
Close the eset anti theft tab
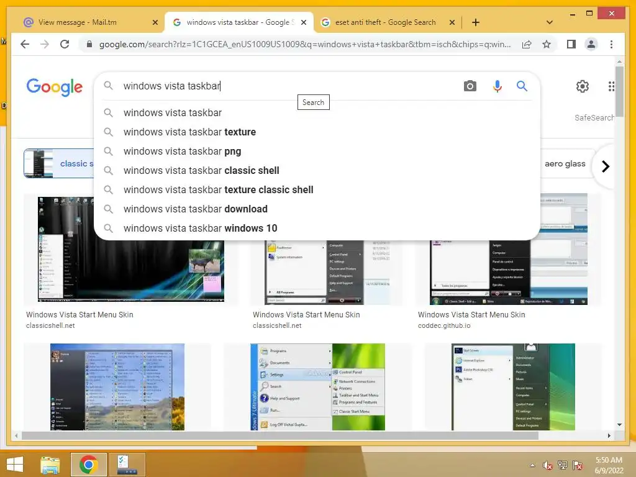[x=452, y=22]
